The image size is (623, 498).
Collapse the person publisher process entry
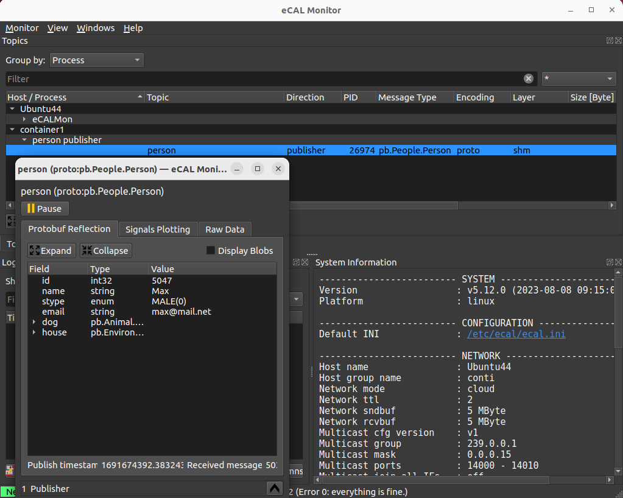point(24,139)
